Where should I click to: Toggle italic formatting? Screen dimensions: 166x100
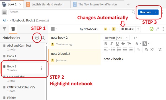pyautogui.click(x=111, y=44)
